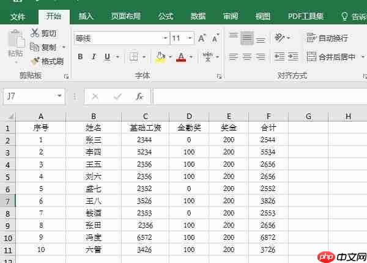Decrease cell indent

click(280, 57)
